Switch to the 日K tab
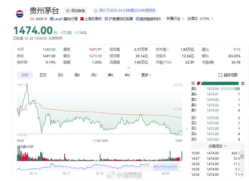 61,75
